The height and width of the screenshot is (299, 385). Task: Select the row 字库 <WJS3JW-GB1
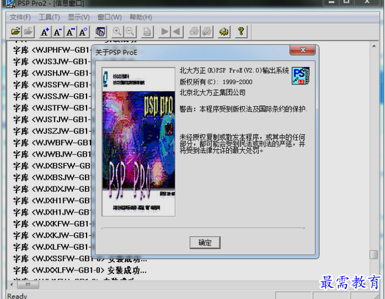[52, 62]
